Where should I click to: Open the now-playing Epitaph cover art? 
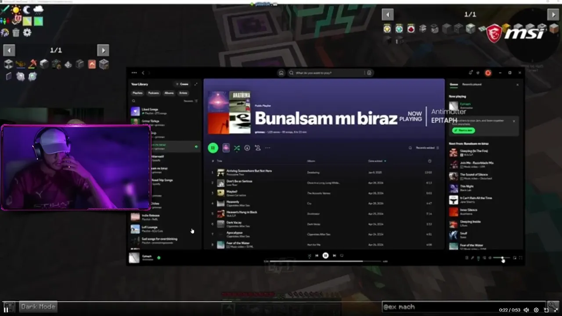tap(134, 258)
